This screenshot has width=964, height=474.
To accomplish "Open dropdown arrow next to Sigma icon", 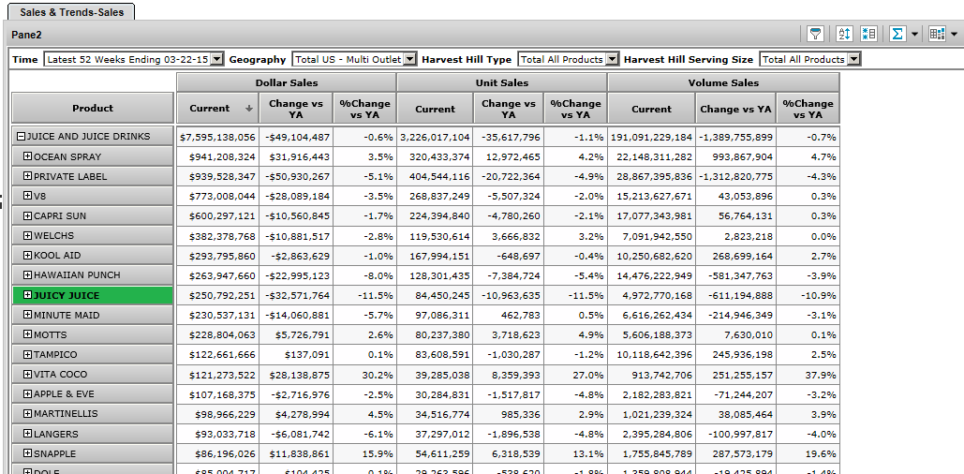I will [914, 35].
